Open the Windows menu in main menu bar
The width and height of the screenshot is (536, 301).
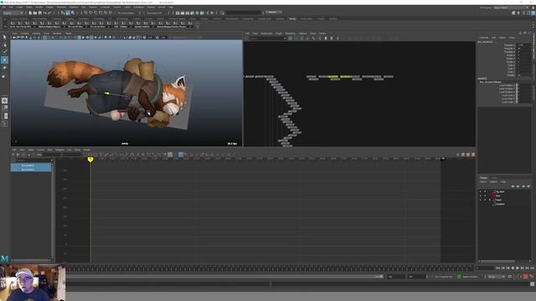point(61,7)
